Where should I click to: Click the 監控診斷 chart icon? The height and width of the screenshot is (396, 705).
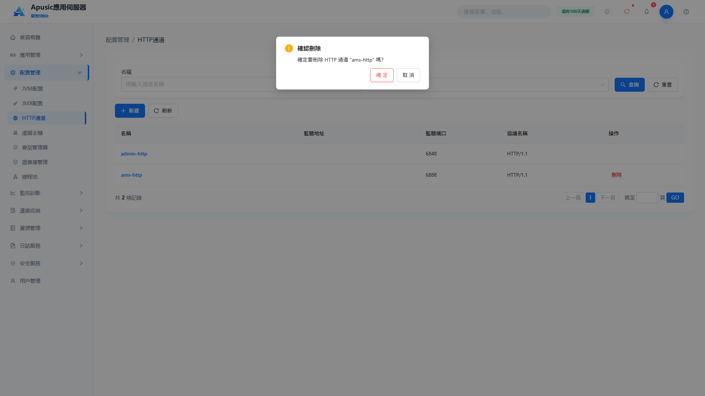(13, 193)
